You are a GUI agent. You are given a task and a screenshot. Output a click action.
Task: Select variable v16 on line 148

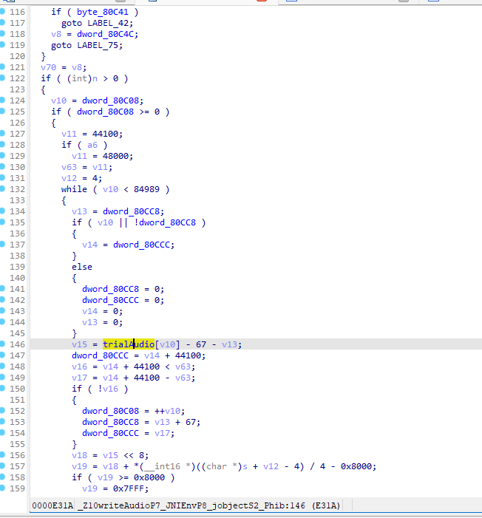pos(79,367)
